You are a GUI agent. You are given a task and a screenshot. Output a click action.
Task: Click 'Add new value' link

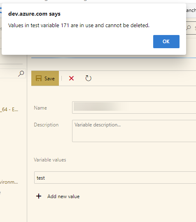pyautogui.click(x=63, y=196)
